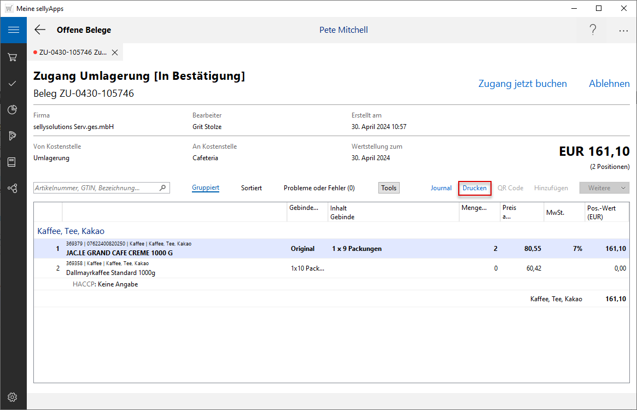Open the three-dot more options menu
The width and height of the screenshot is (637, 410).
pos(623,31)
